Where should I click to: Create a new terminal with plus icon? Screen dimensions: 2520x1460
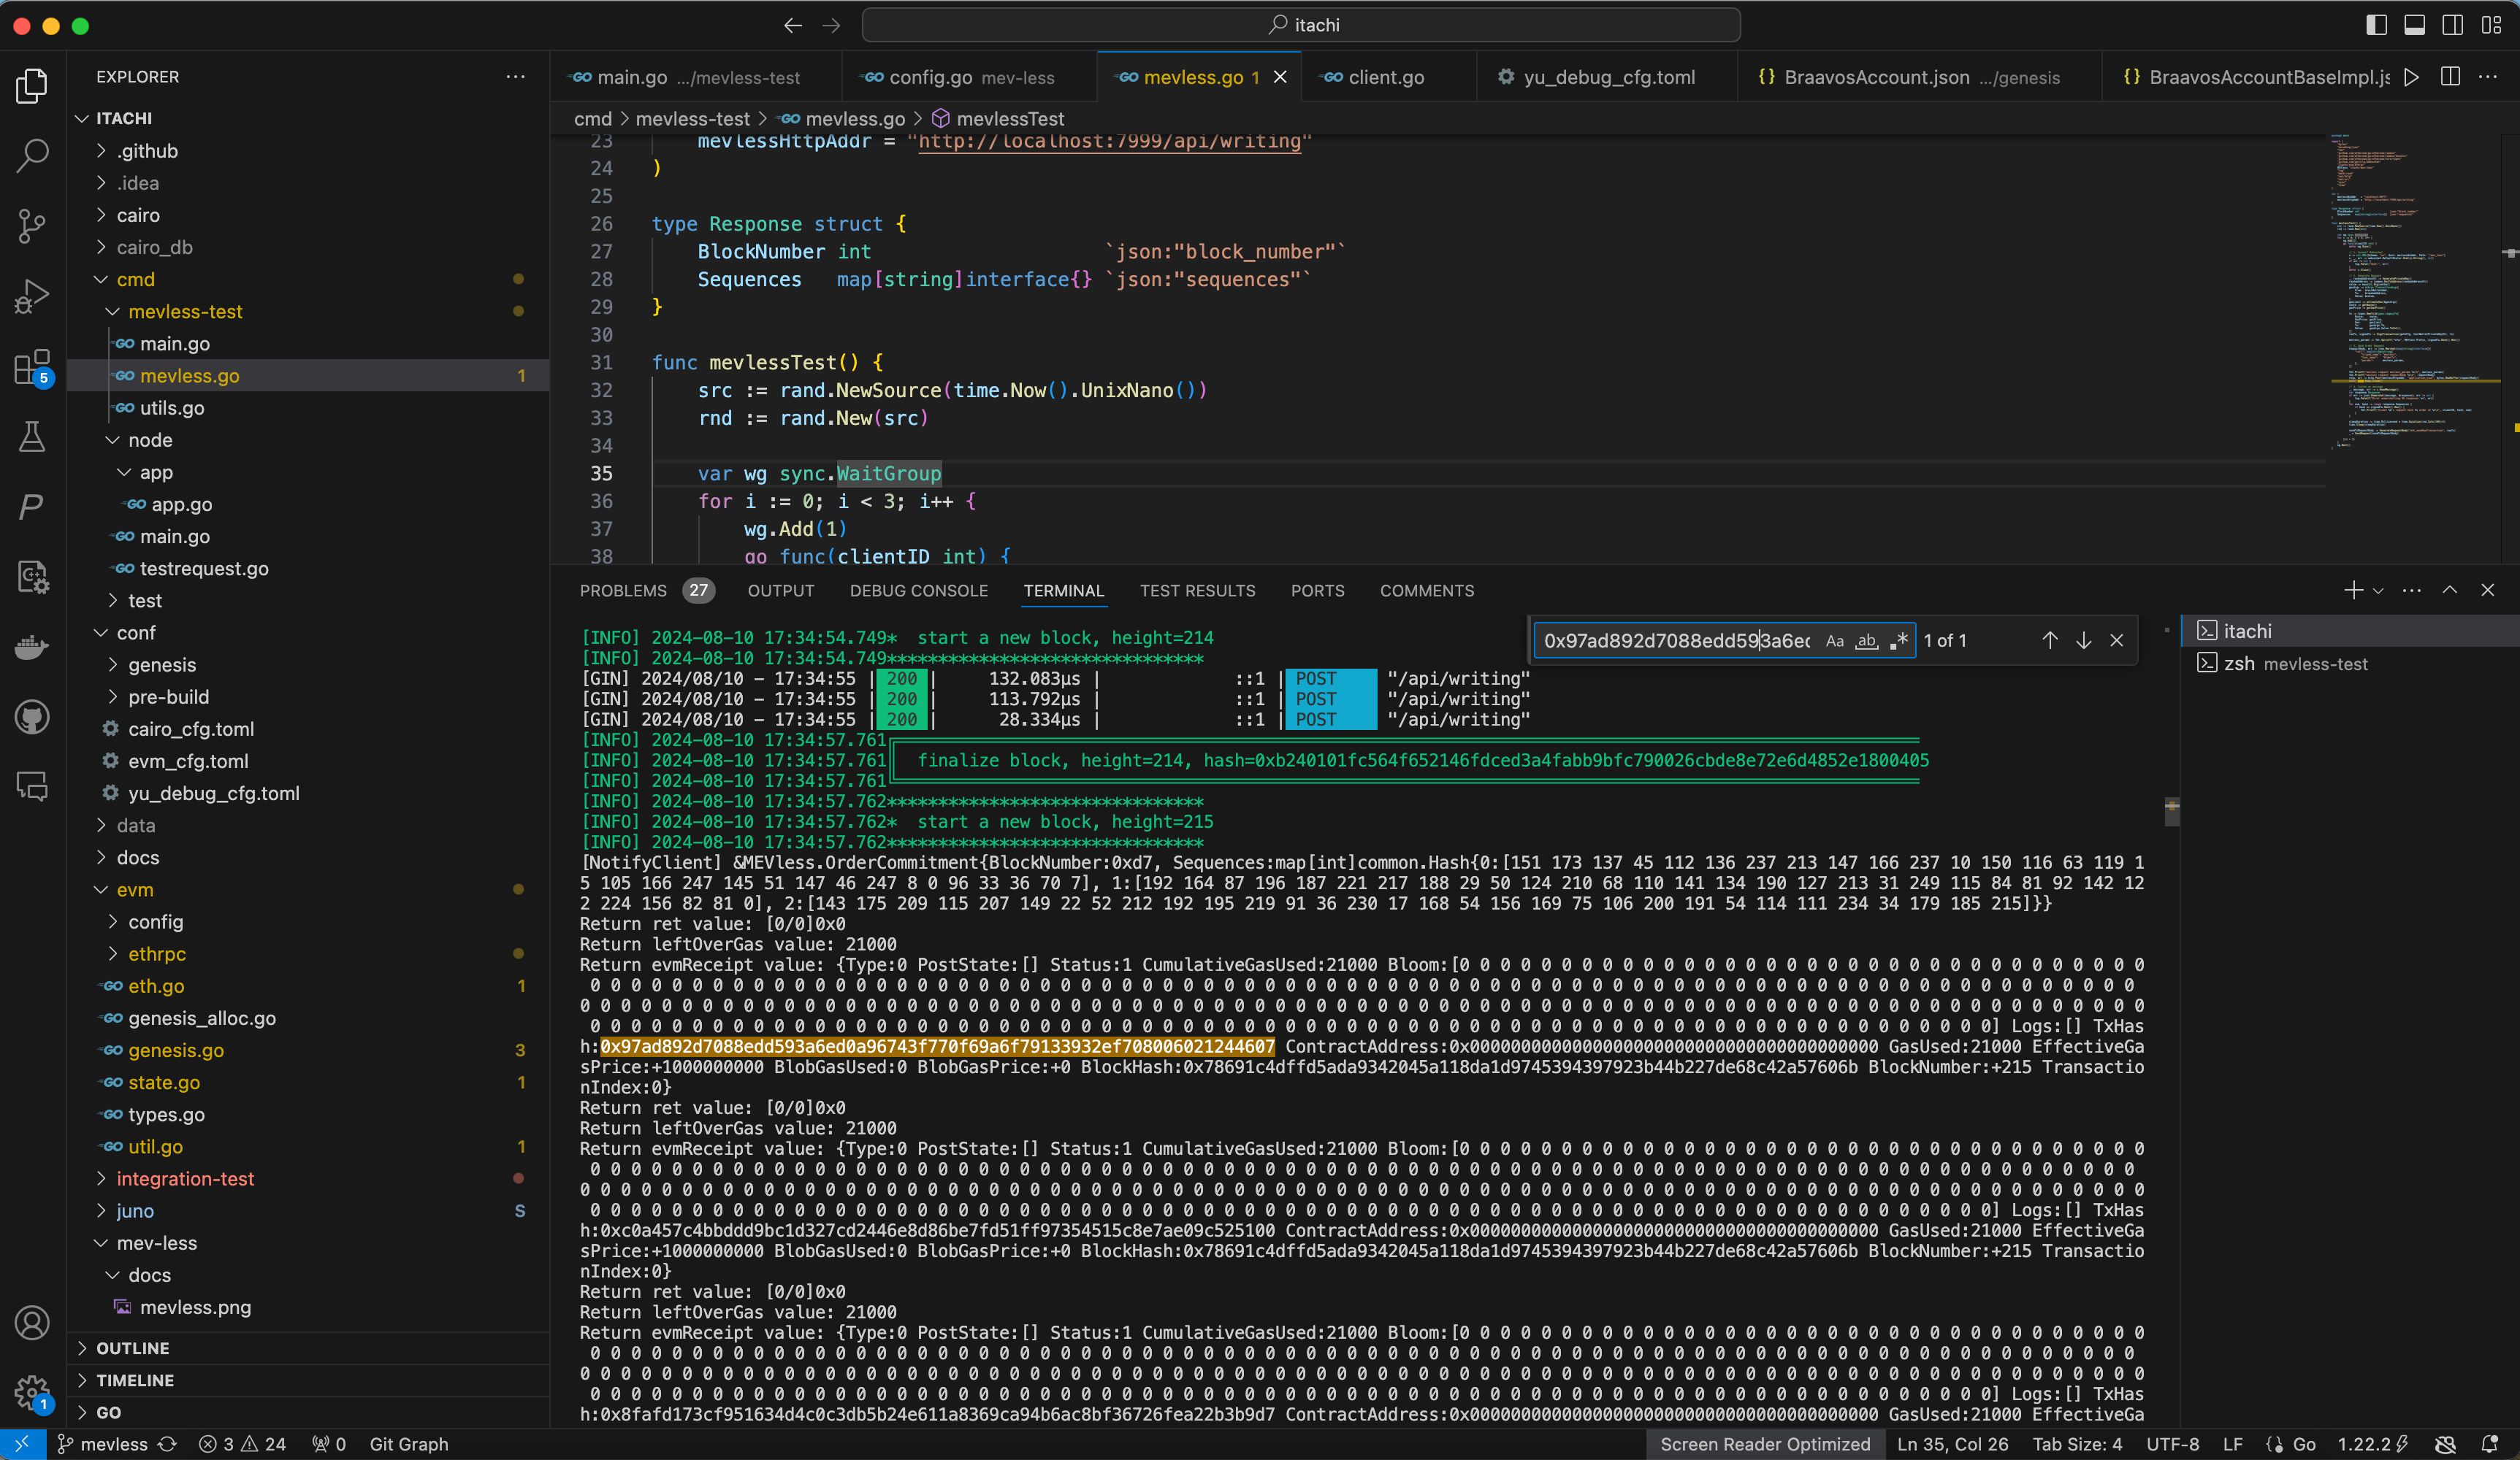2353,591
